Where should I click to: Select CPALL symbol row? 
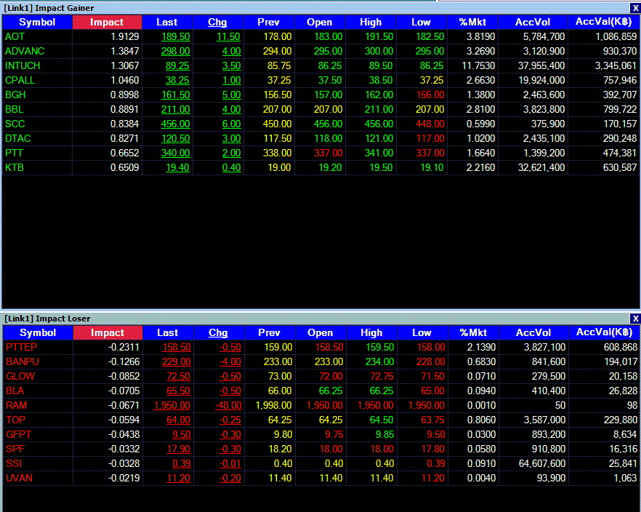(20, 80)
